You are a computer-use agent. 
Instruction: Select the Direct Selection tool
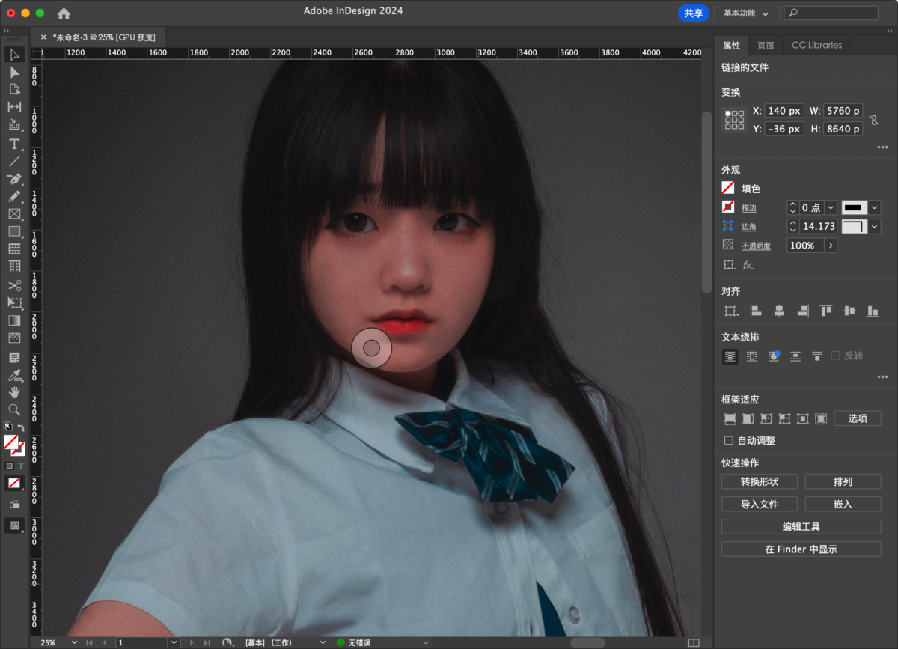pos(14,72)
